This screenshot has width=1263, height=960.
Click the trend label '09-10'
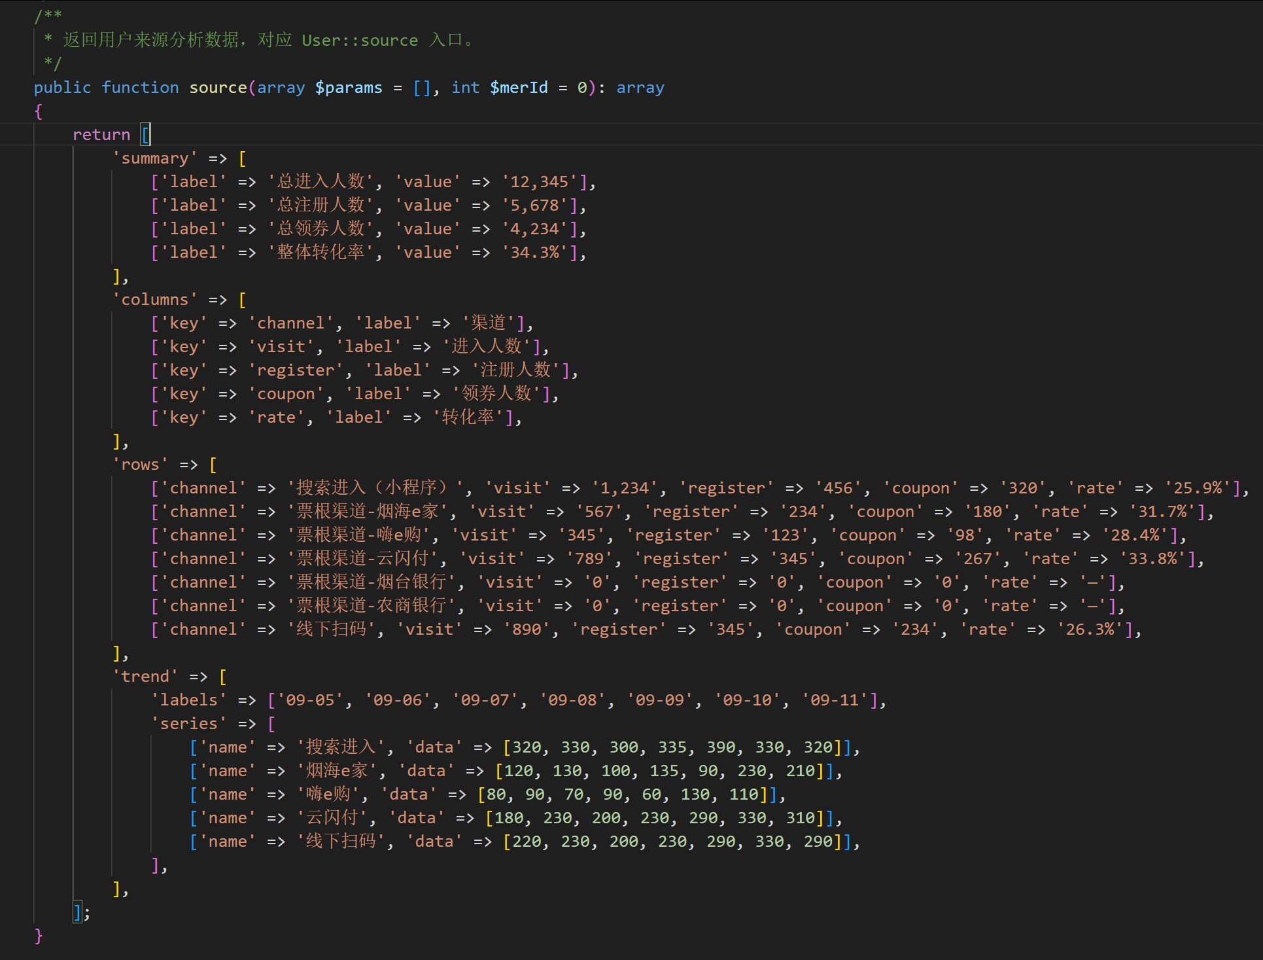click(x=748, y=700)
